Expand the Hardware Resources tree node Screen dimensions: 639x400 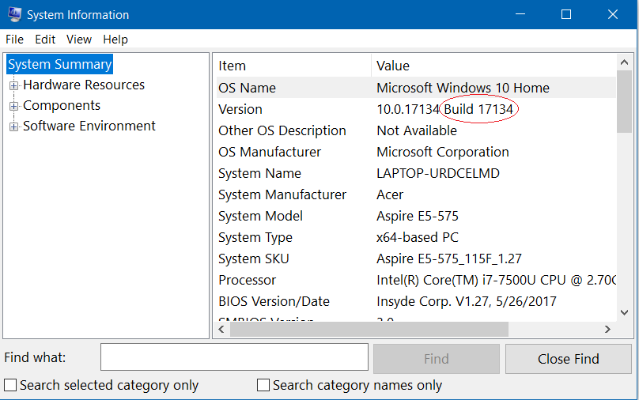pyautogui.click(x=13, y=85)
